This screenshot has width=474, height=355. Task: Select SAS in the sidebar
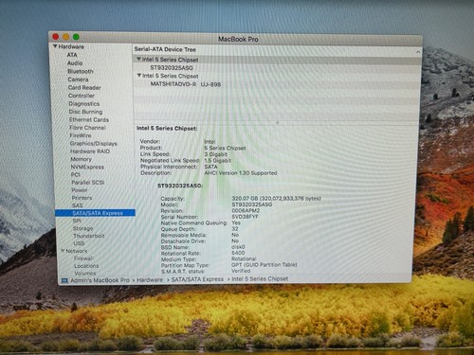77,205
